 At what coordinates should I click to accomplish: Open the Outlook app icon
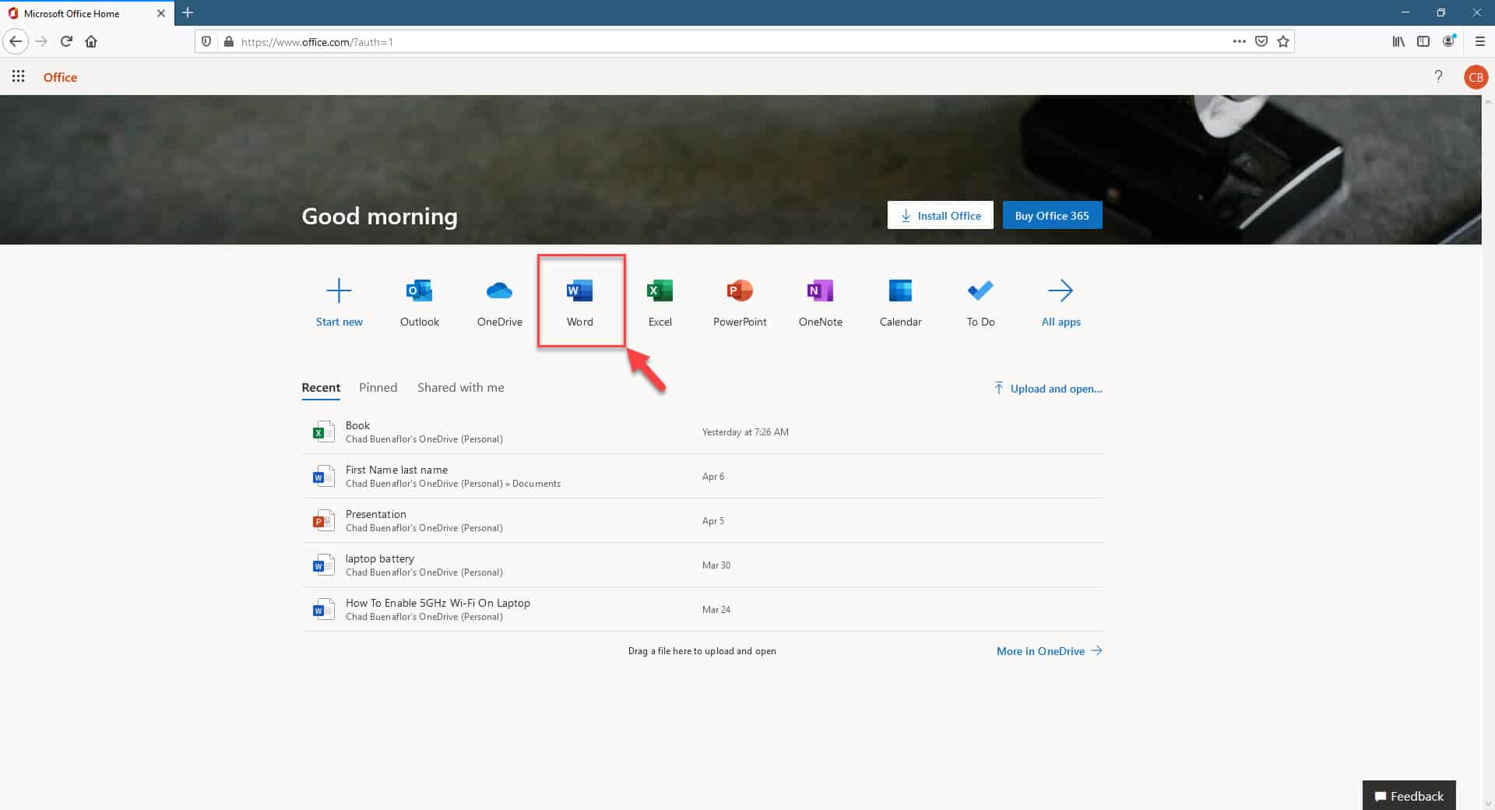[419, 291]
